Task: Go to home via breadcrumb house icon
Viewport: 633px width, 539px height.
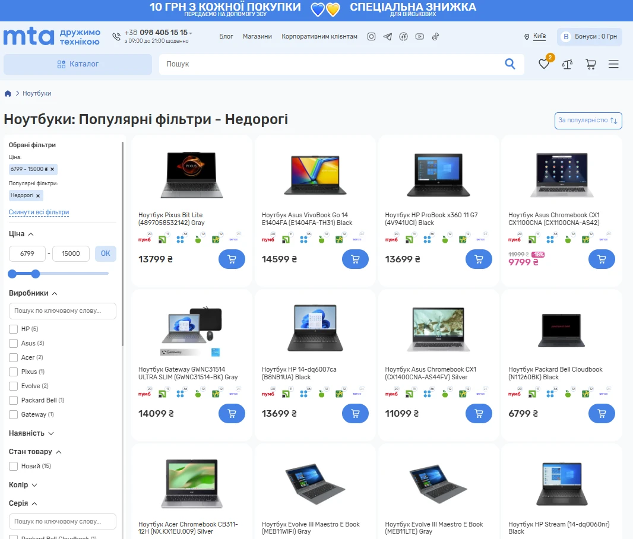Action: (8, 94)
